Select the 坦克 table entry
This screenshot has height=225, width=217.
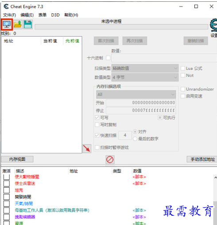click(19, 190)
